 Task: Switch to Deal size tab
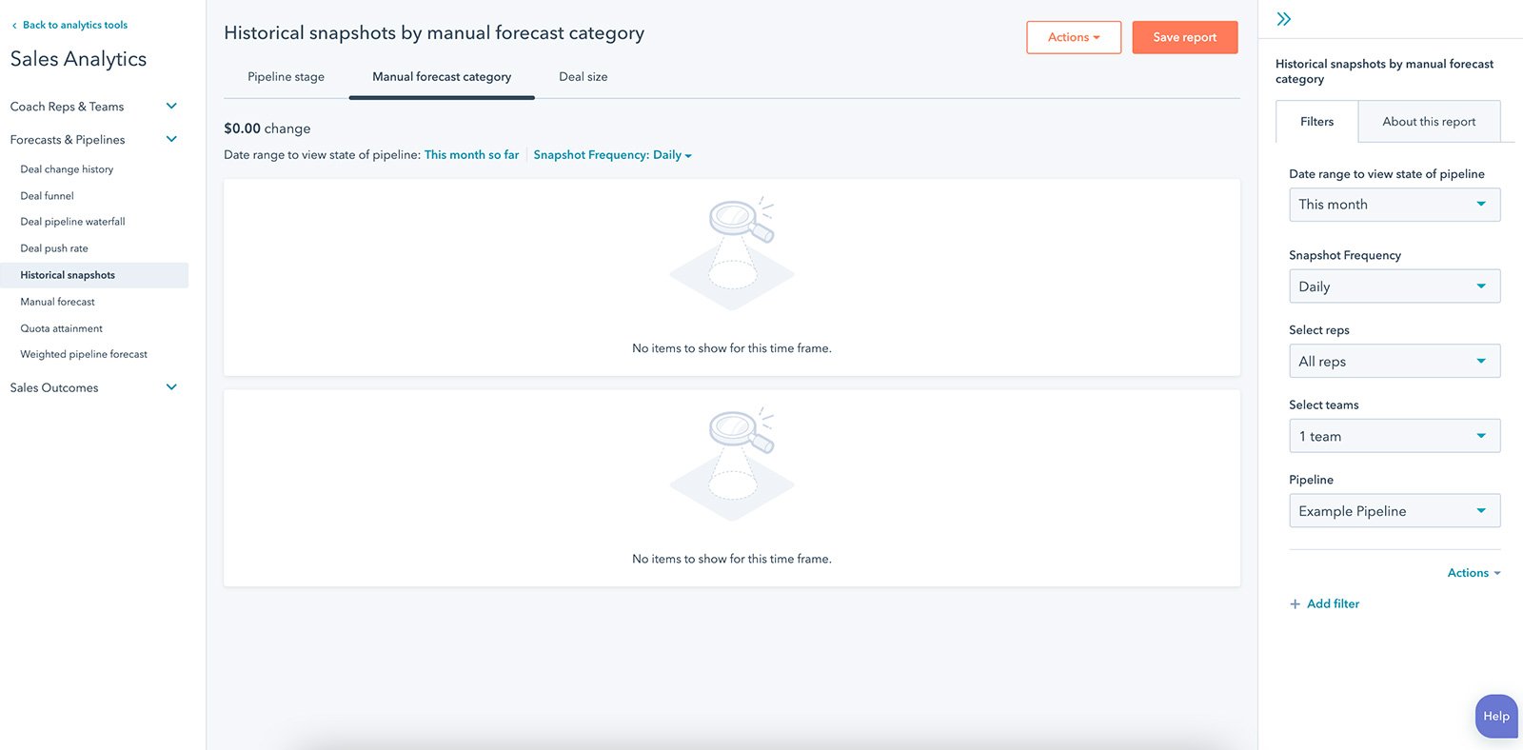583,77
